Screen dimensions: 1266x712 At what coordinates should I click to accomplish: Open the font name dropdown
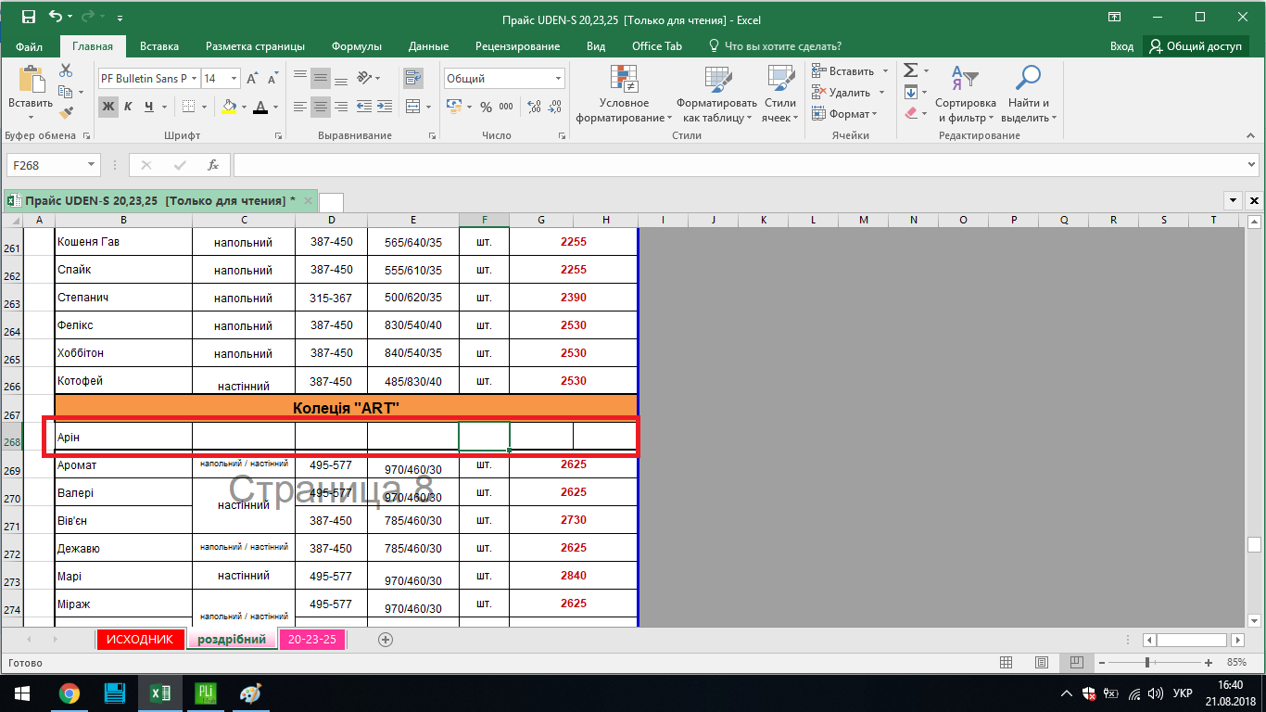pyautogui.click(x=193, y=79)
